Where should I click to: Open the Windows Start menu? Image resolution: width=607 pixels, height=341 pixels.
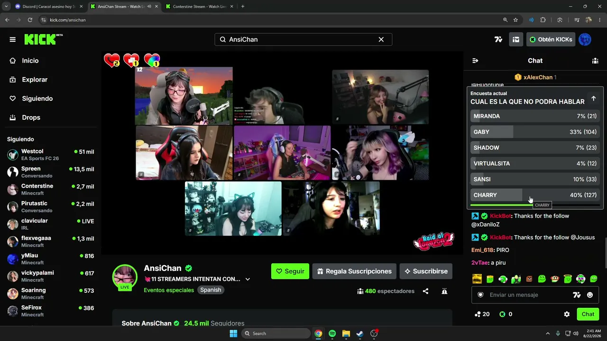coord(233,333)
